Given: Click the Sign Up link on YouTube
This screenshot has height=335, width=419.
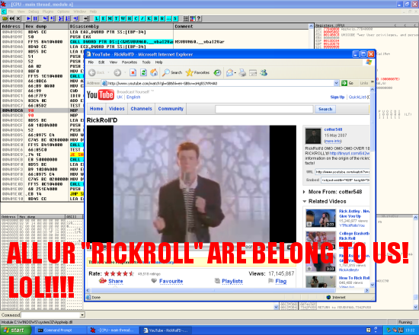Looking at the screenshot, I should (x=337, y=97).
